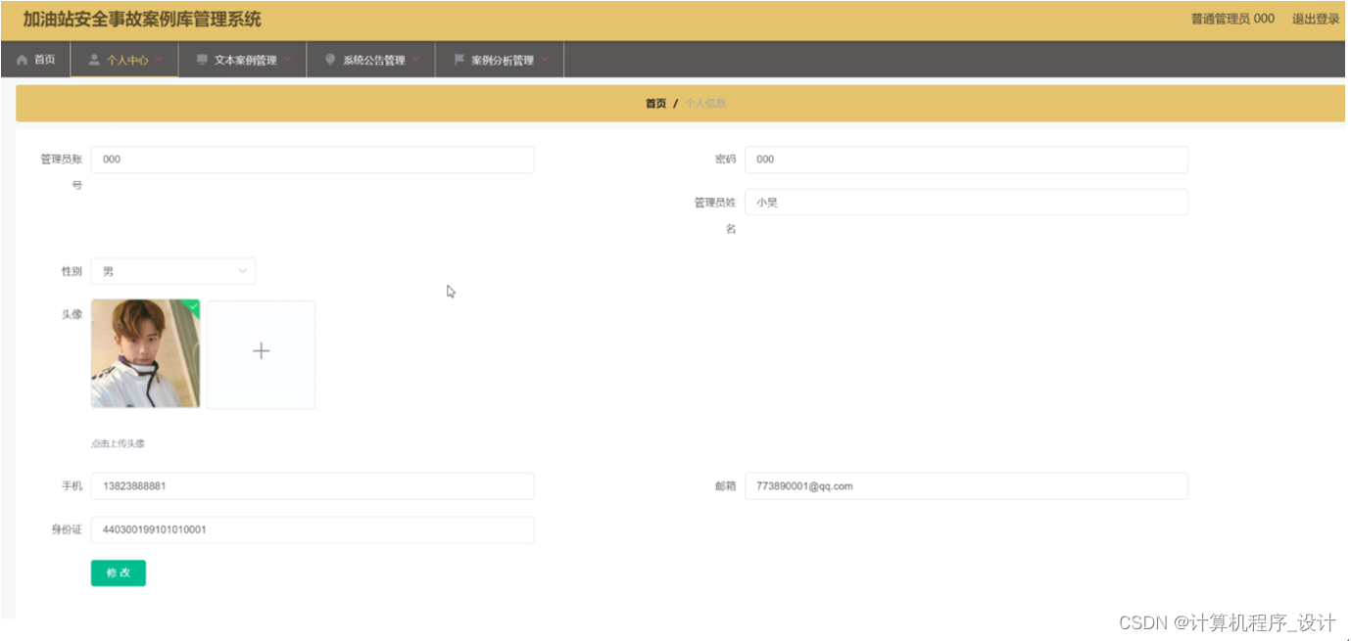Screen dimensions: 1351x641
Task: Click the uploaded avatar photo thumbnail
Action: 145,353
